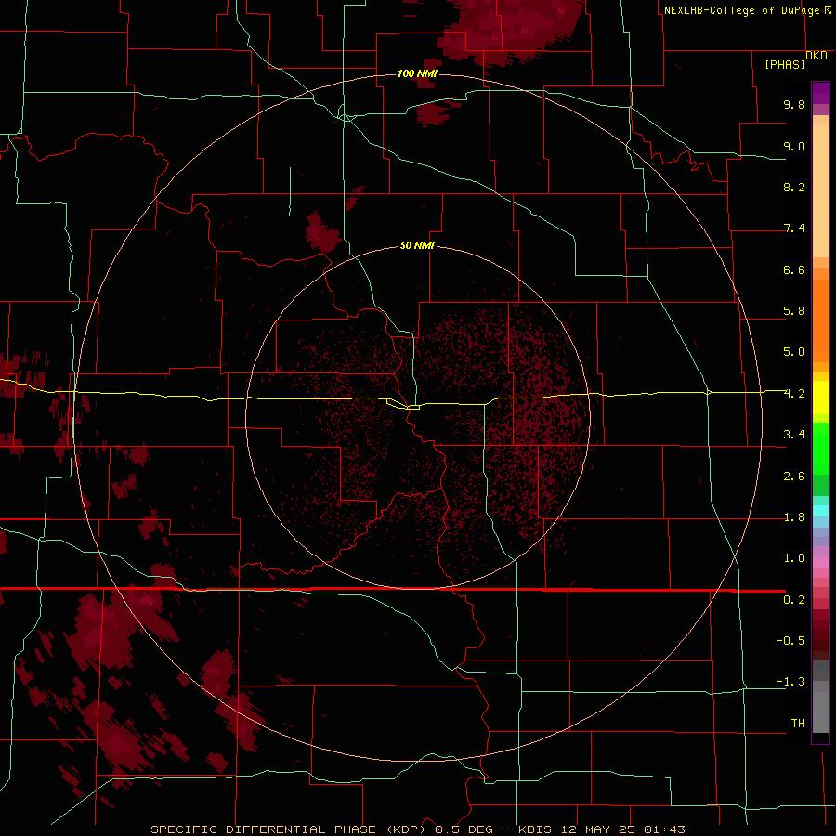The image size is (836, 836).
Task: Click the 8.2 value on color scale
Action: [x=794, y=187]
